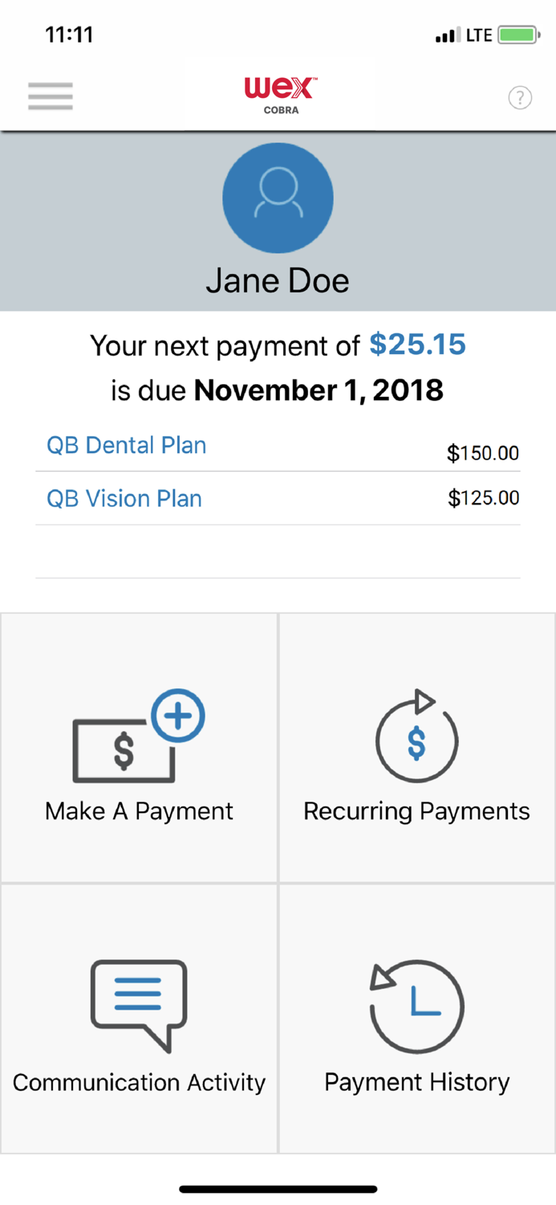Screen dimensions: 556x1205
Task: Tap the home indicator bar at bottom
Action: pyautogui.click(x=278, y=1189)
